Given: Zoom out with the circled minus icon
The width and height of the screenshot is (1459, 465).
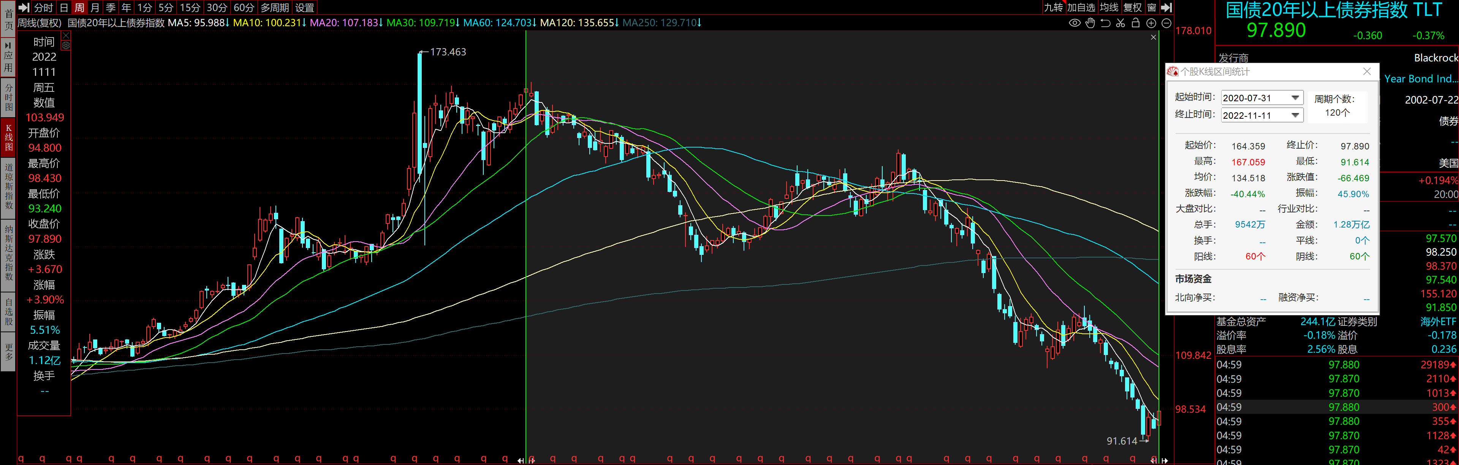Looking at the screenshot, I should point(1166,23).
